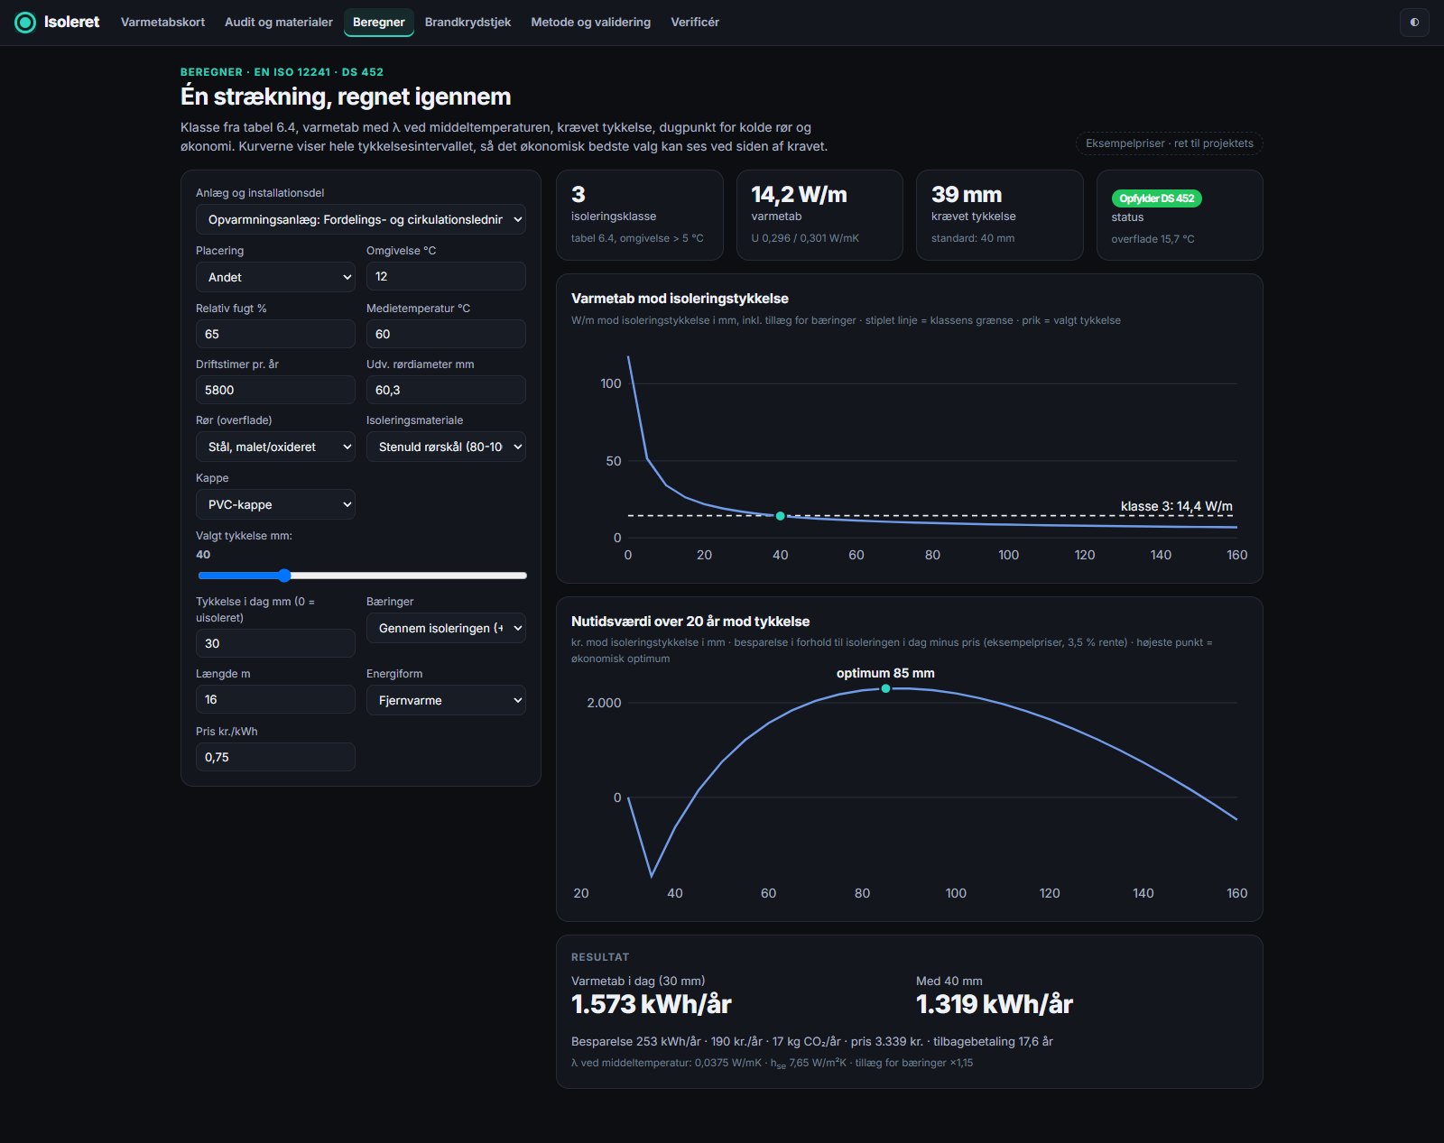Image resolution: width=1444 pixels, height=1143 pixels.
Task: Expand the Kappe dropdown
Action: pos(275,504)
